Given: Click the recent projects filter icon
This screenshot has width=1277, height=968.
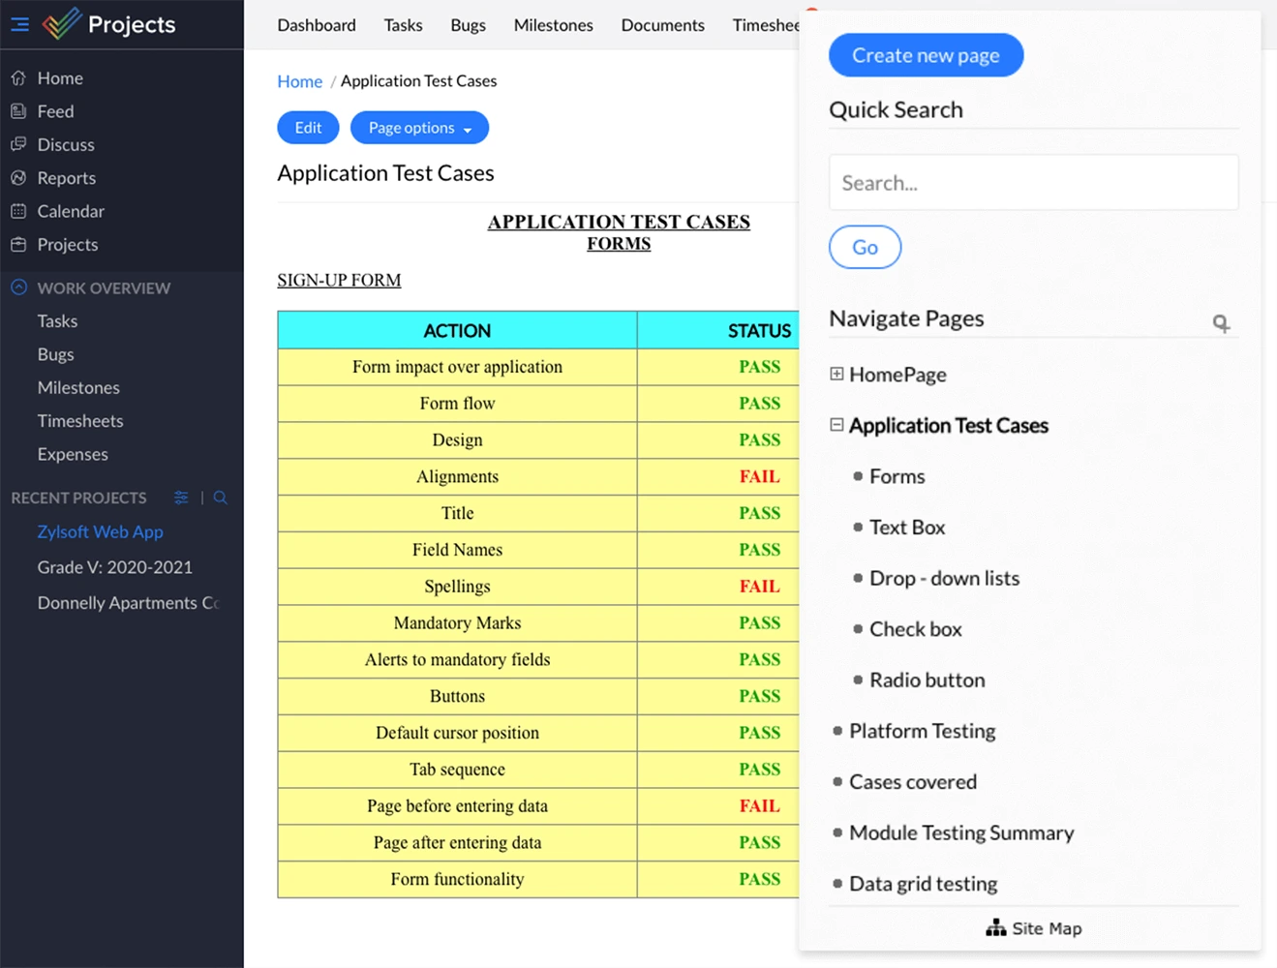Looking at the screenshot, I should tap(181, 498).
